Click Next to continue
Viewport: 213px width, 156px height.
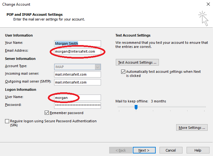click(x=144, y=150)
